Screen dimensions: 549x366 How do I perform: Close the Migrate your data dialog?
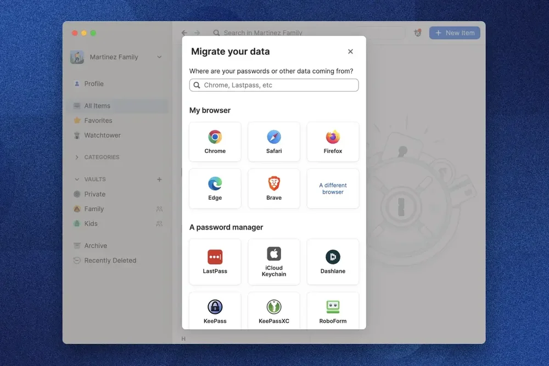click(350, 52)
